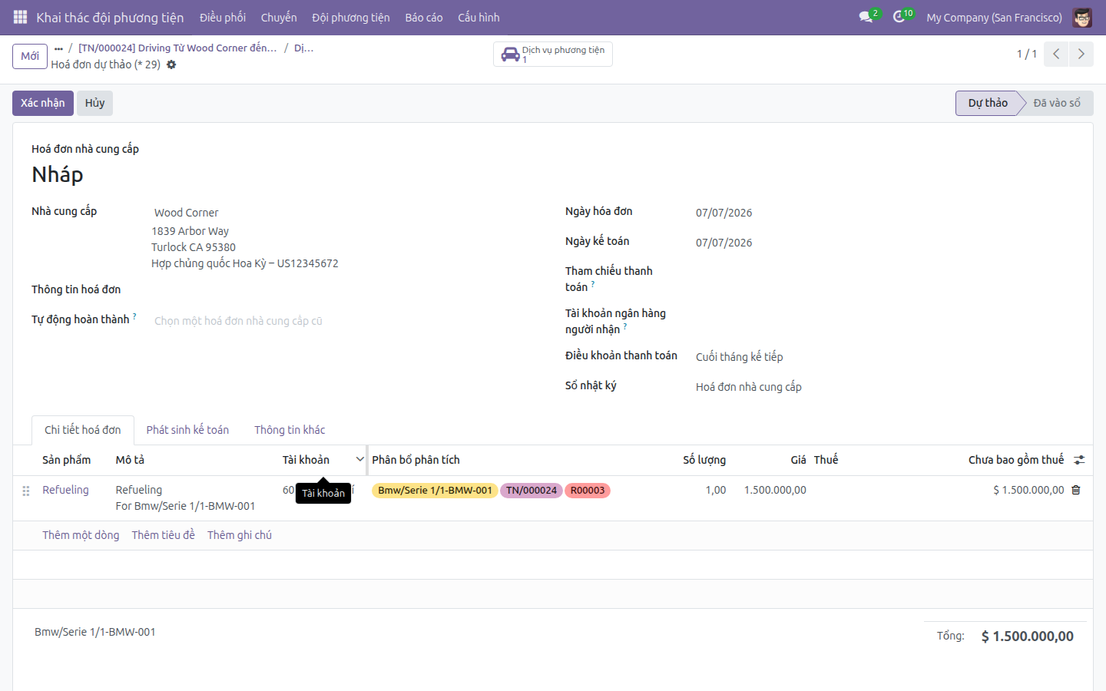Expand the Tài khoản column dropdown arrow
Viewport: 1106px width, 691px height.
coord(359,459)
